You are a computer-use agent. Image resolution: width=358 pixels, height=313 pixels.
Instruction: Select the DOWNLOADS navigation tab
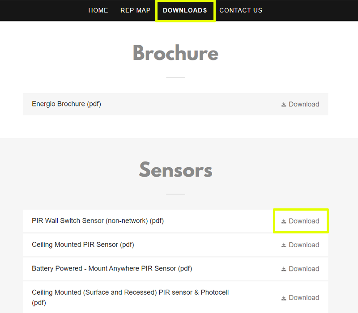(x=185, y=10)
